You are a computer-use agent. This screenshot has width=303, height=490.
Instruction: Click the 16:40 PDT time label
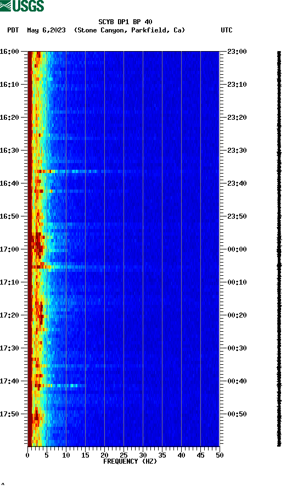9,183
